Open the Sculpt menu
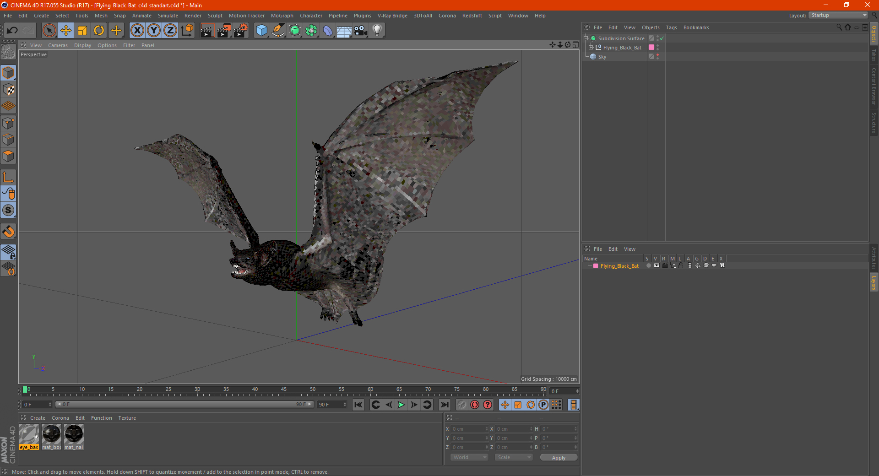The image size is (879, 476). [x=215, y=16]
